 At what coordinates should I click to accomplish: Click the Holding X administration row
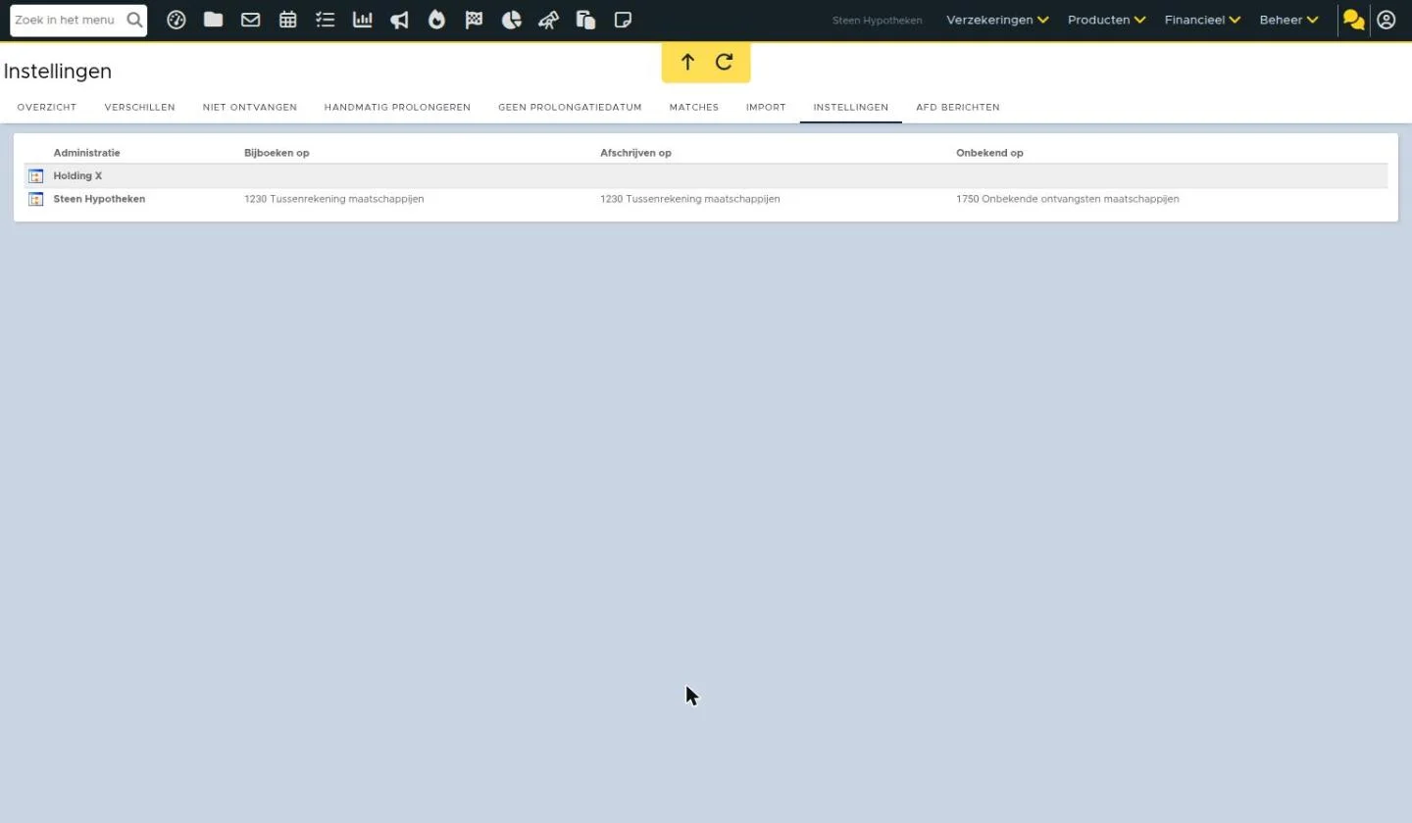[x=706, y=176]
